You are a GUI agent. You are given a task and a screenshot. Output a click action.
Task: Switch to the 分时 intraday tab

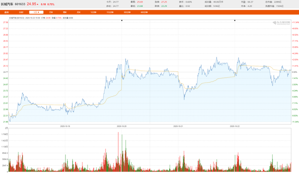(21, 12)
